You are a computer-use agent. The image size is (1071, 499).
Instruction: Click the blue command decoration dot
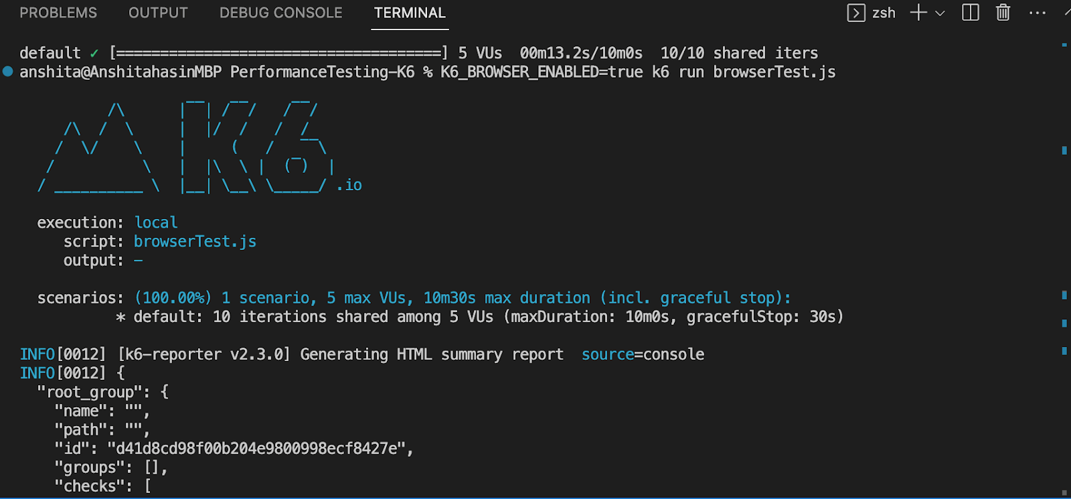(7, 72)
